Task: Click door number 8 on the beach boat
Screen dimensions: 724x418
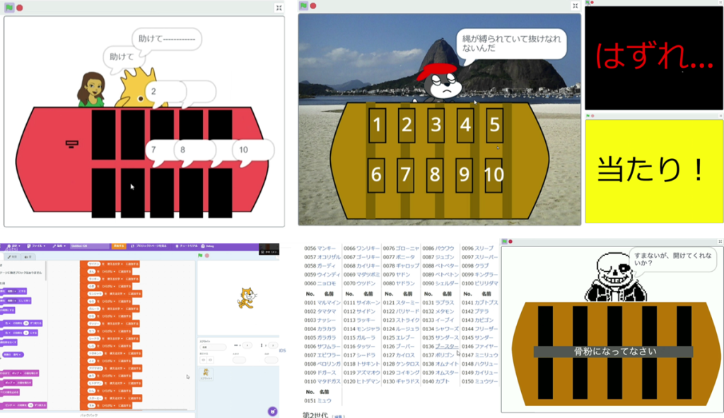Action: point(435,175)
